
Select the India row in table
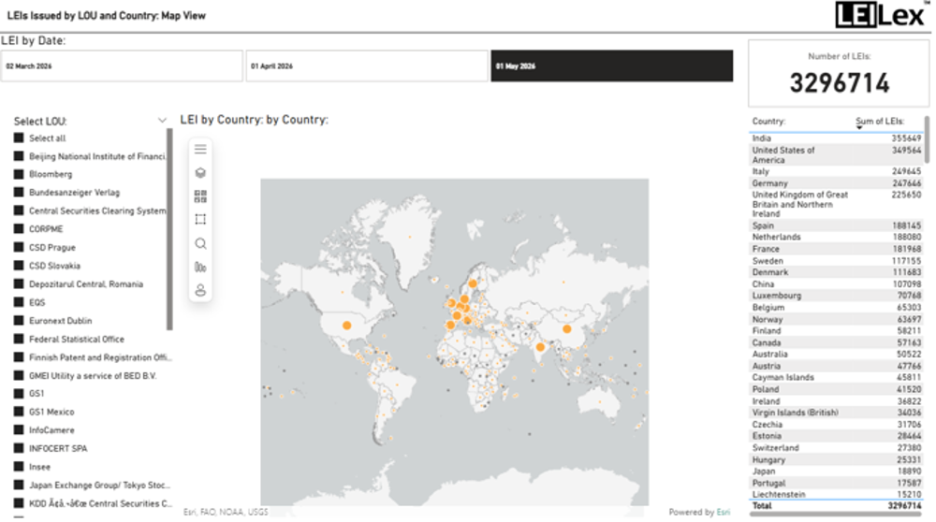coord(836,138)
